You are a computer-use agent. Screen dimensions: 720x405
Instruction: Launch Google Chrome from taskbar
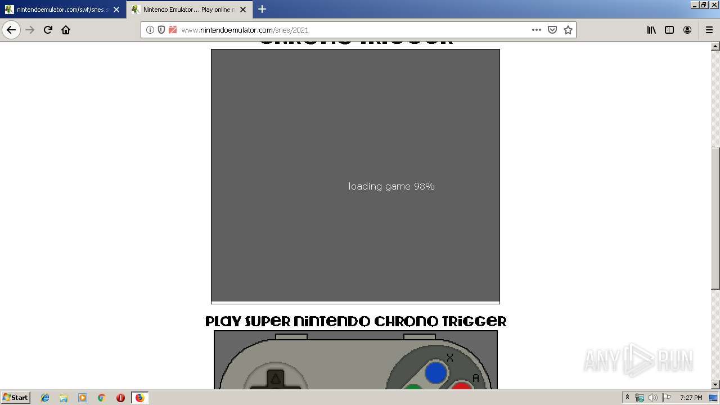click(x=101, y=398)
